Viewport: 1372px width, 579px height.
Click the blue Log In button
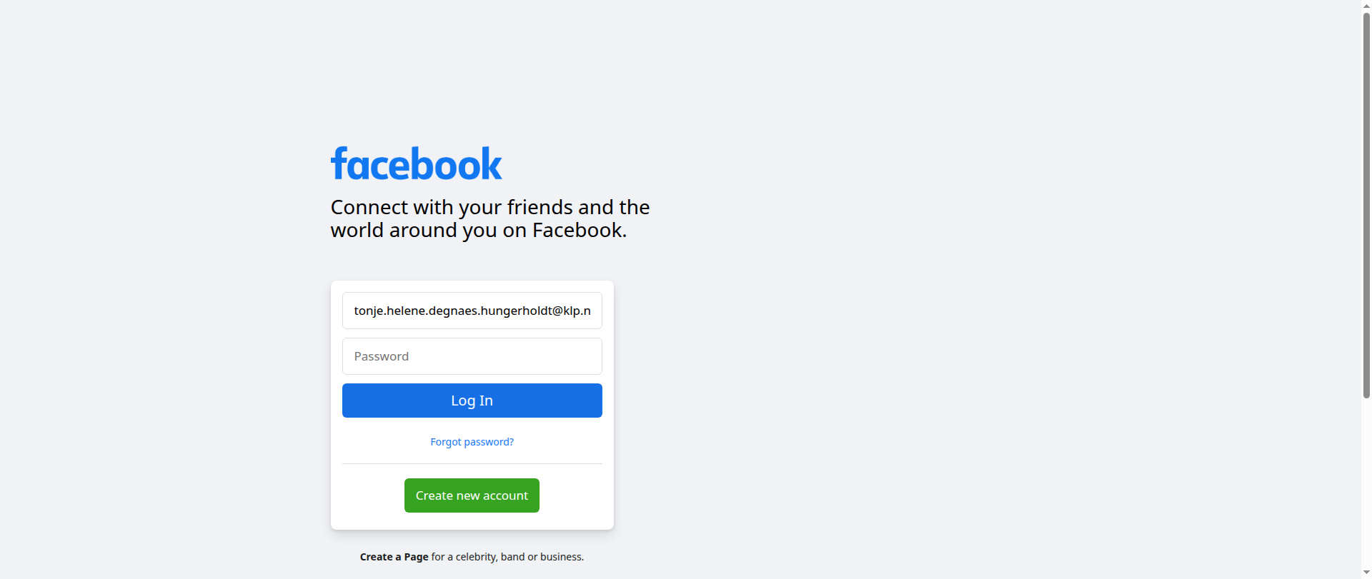[472, 401]
